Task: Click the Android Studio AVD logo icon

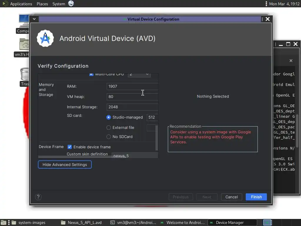Action: tap(45, 39)
